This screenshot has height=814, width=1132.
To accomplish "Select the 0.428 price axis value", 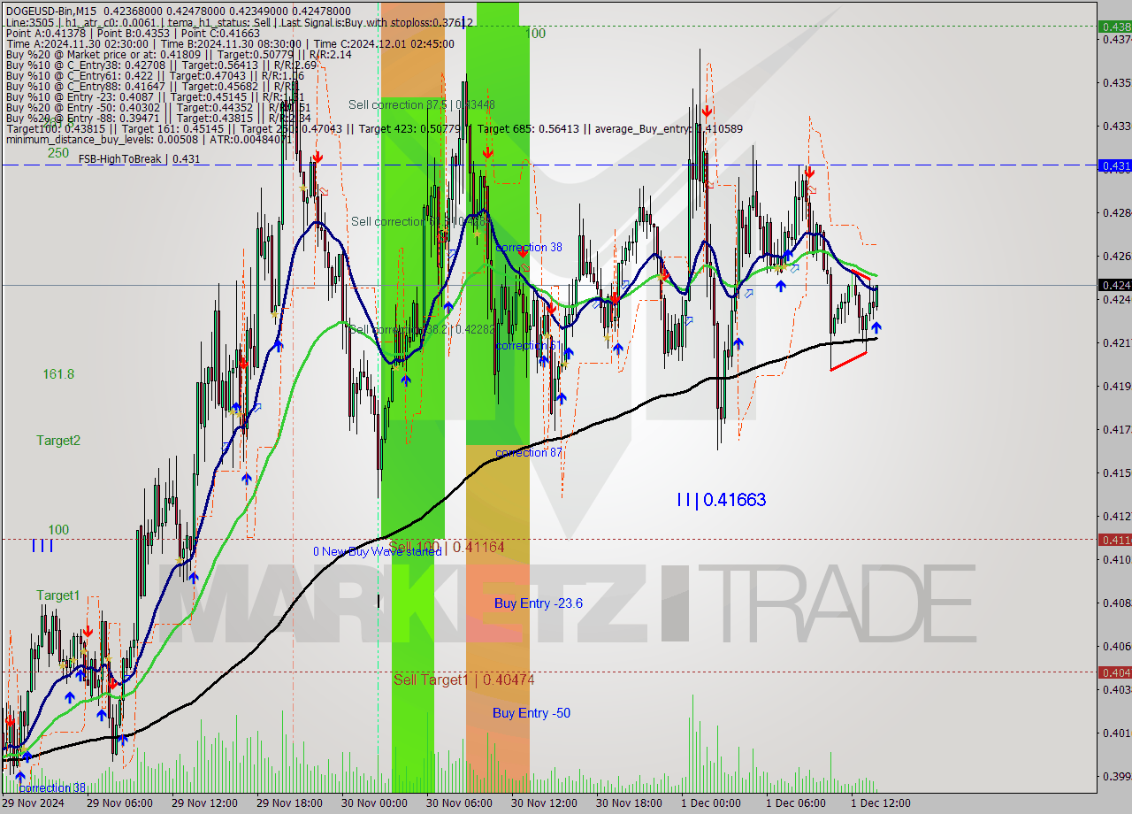I will 1117,212.
